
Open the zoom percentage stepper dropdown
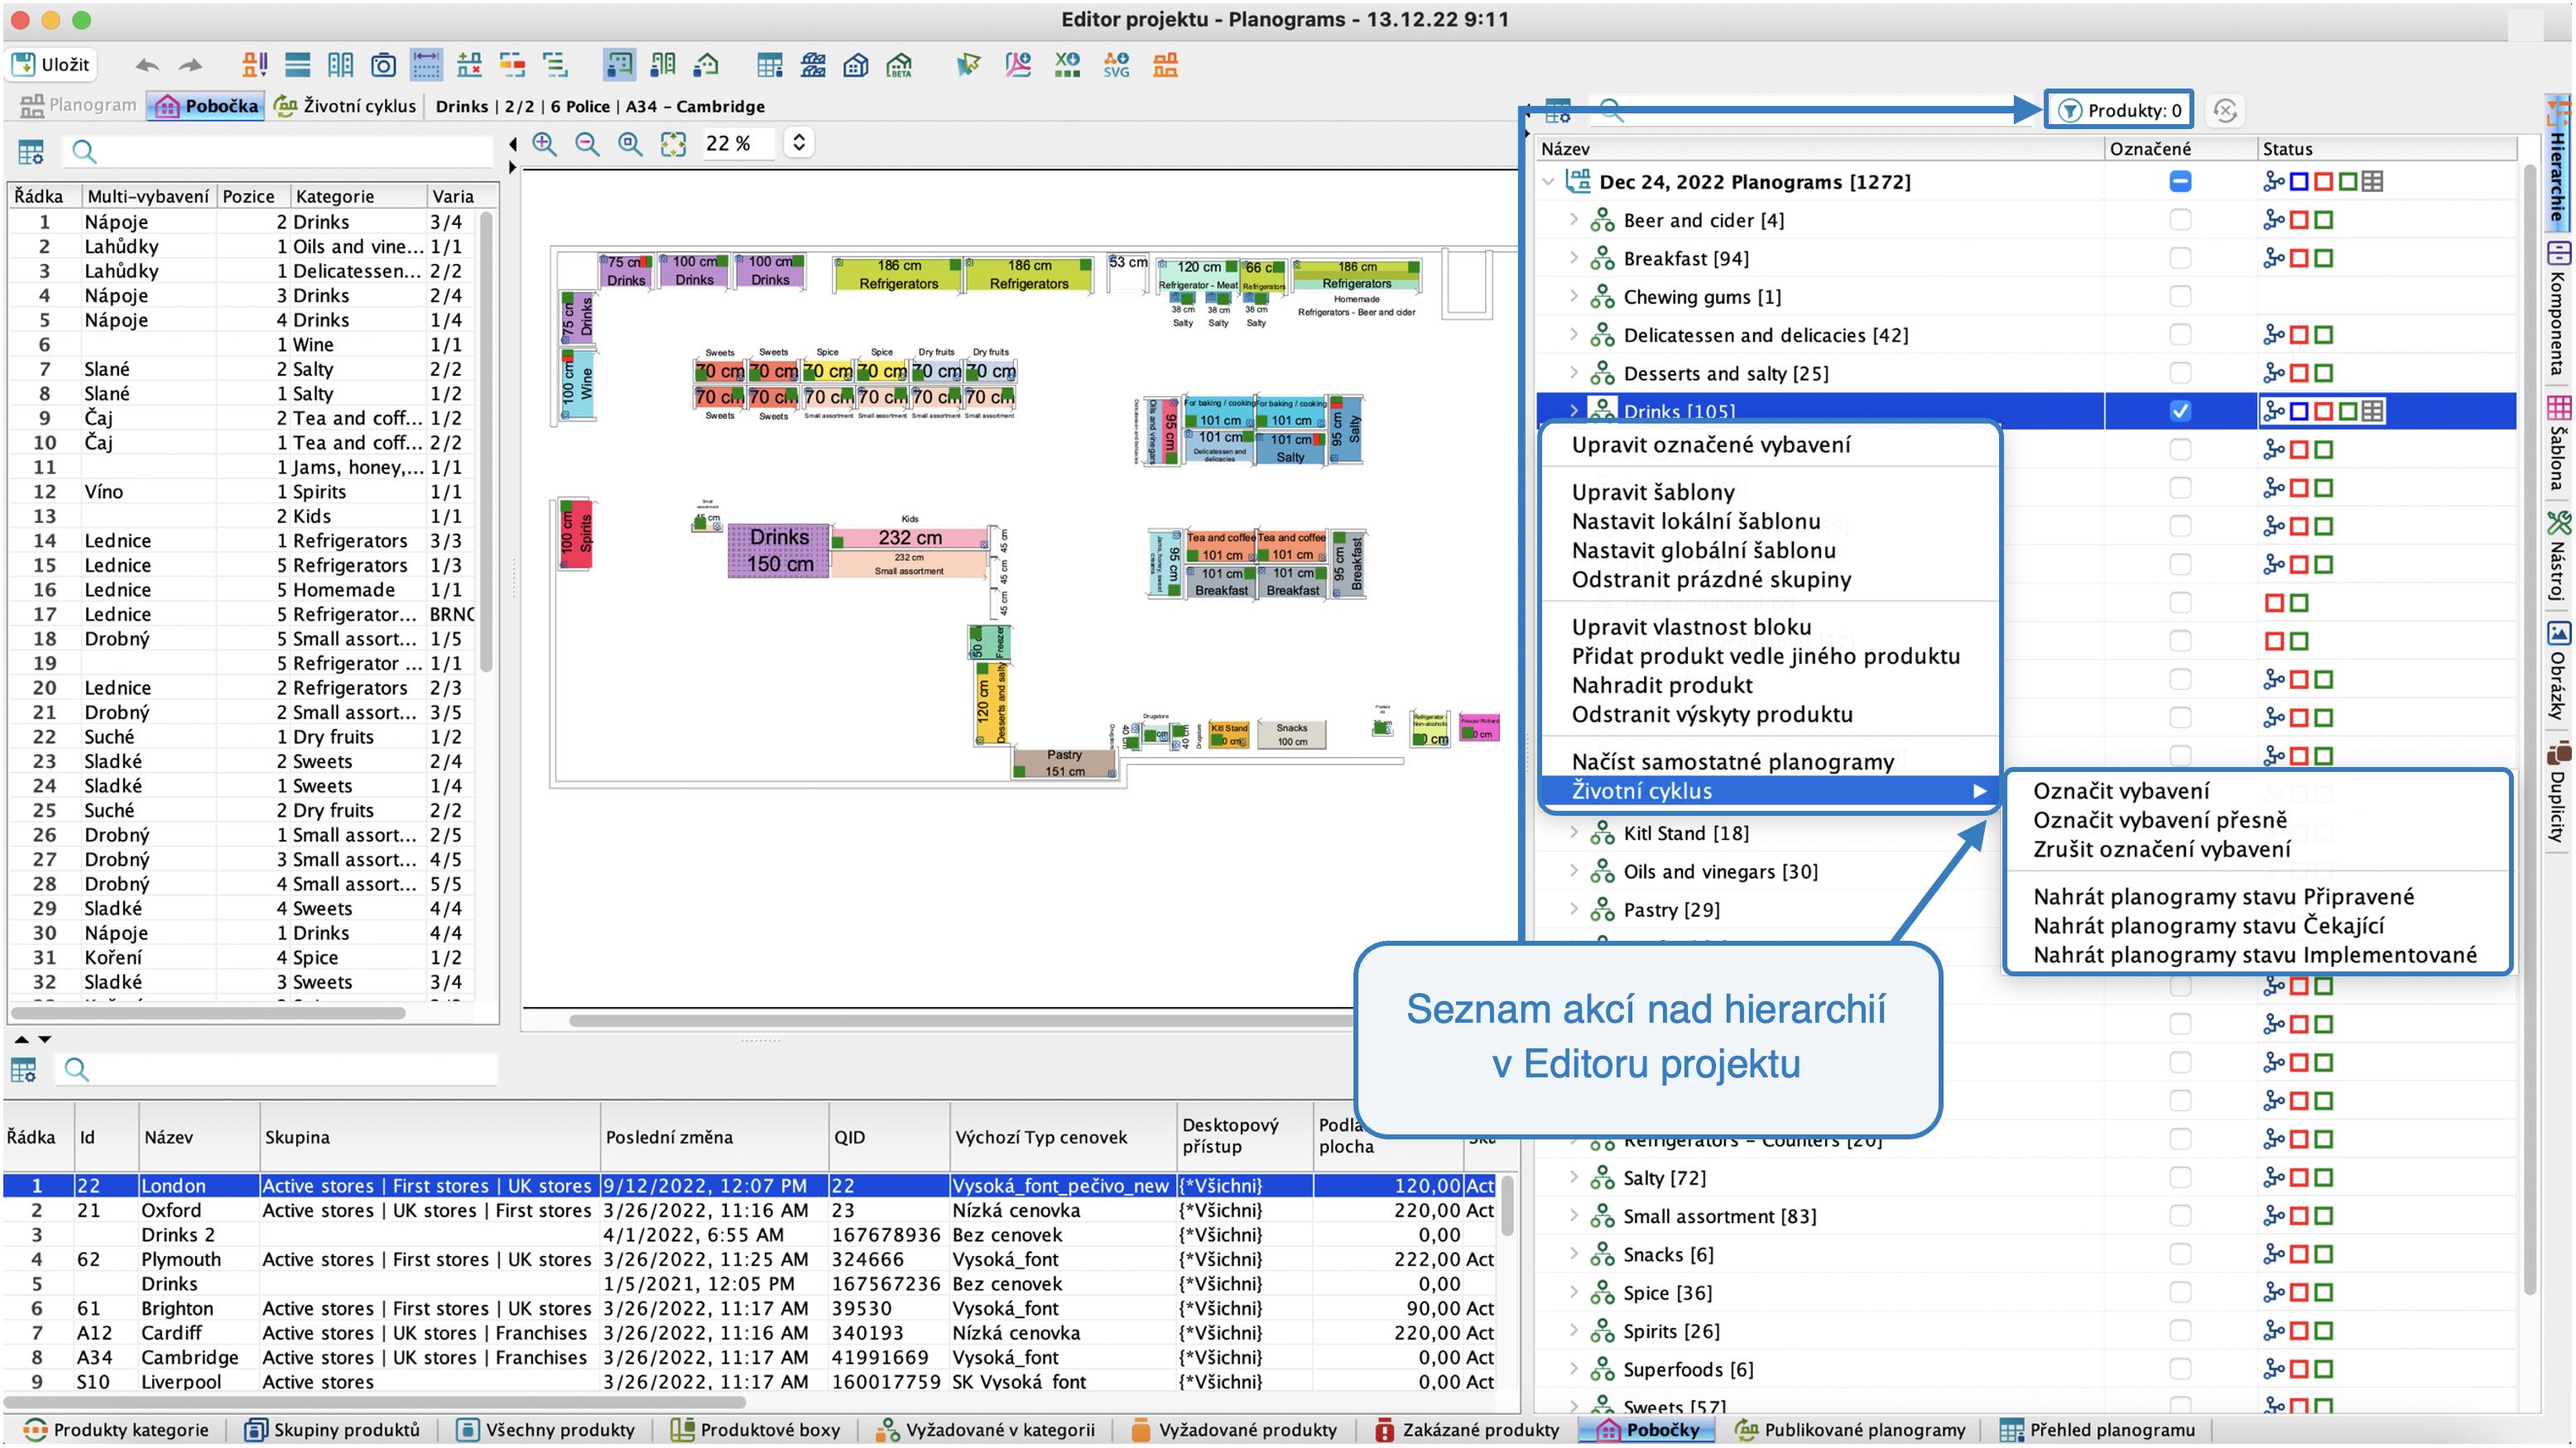[x=798, y=143]
